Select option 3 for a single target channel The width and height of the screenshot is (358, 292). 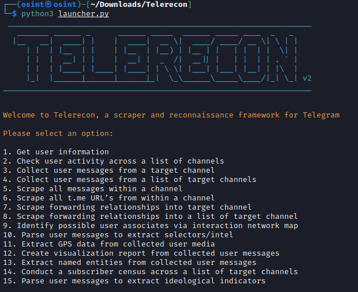coord(108,170)
